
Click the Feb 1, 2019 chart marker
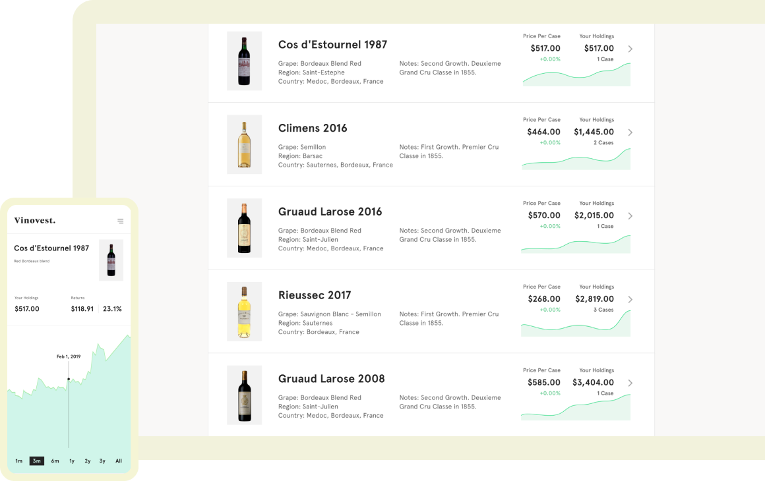click(69, 379)
